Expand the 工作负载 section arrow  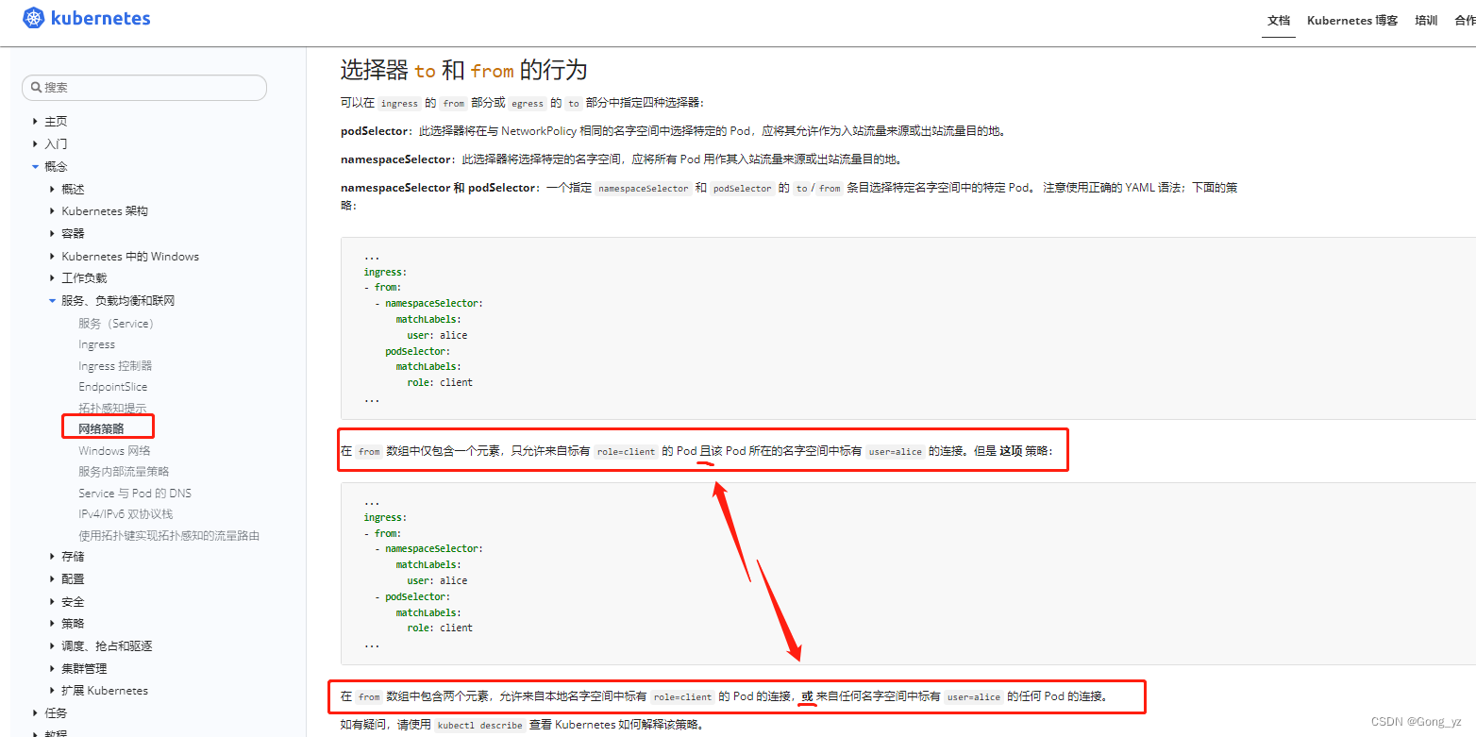53,278
